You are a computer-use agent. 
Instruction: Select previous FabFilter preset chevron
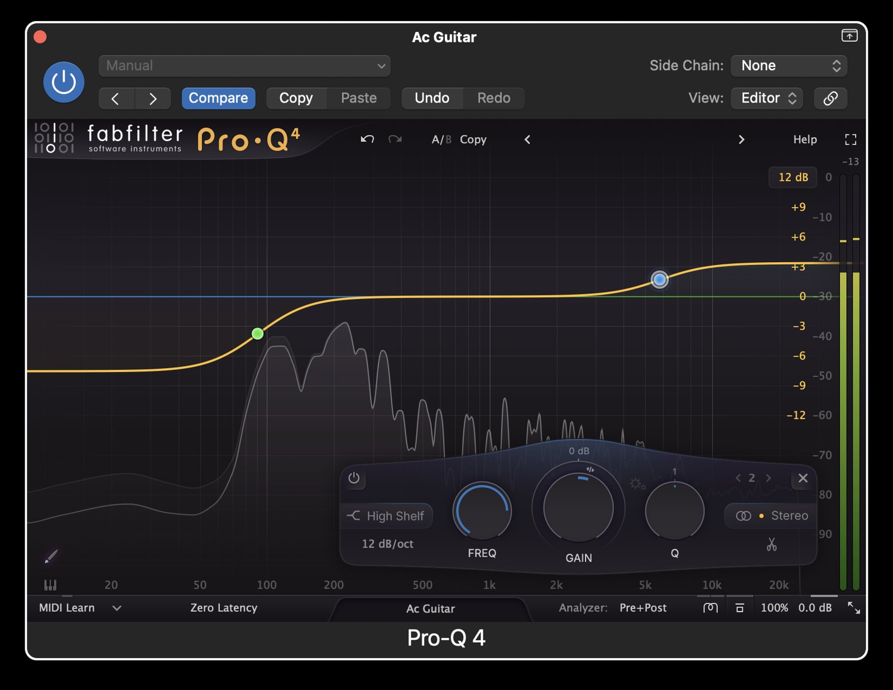click(527, 139)
